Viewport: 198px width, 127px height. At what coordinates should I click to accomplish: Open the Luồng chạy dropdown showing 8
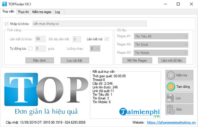click(x=95, y=48)
